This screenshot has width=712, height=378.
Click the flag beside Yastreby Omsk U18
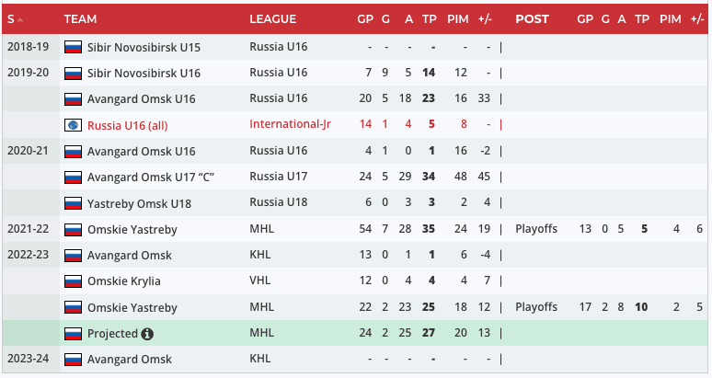[73, 203]
